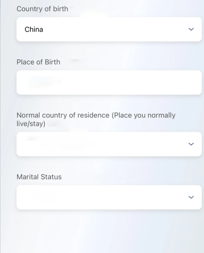This screenshot has width=204, height=253.
Task: Click the middle of the Country of birth box
Action: pos(109,29)
